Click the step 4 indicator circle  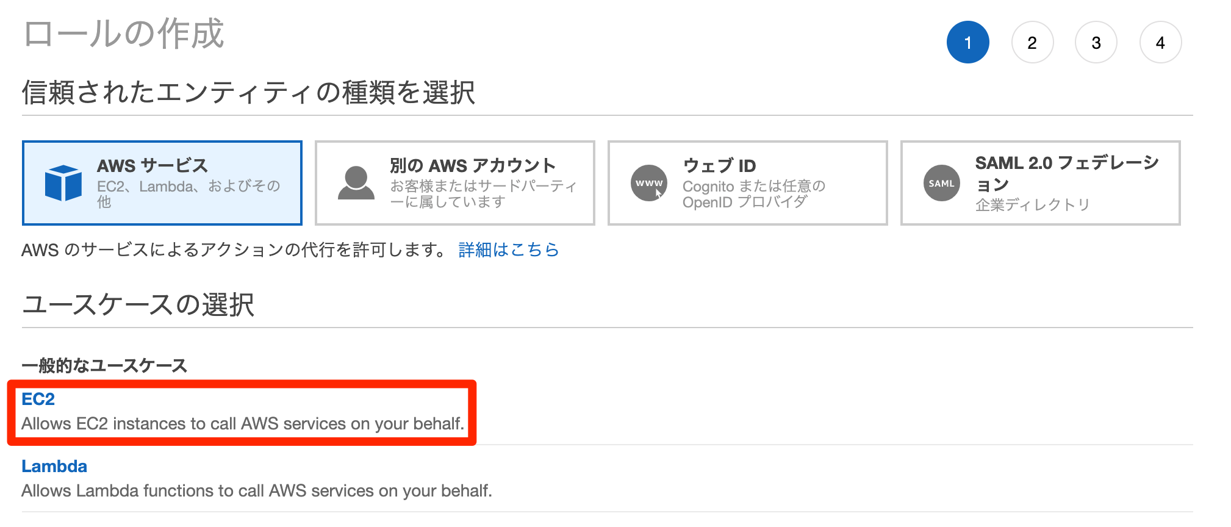[1160, 41]
